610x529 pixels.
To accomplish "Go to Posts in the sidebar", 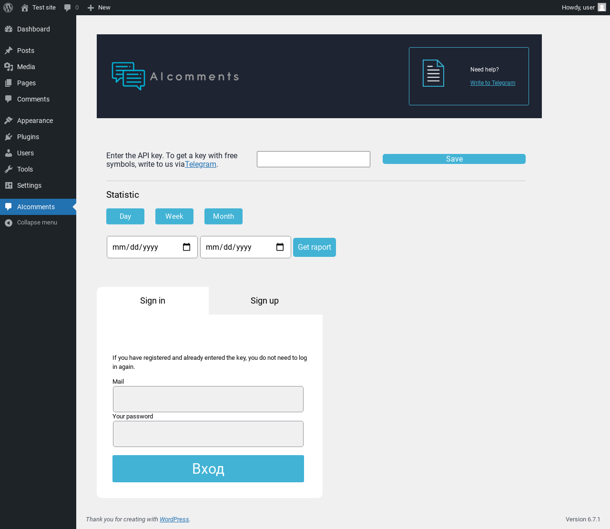I will click(x=38, y=51).
